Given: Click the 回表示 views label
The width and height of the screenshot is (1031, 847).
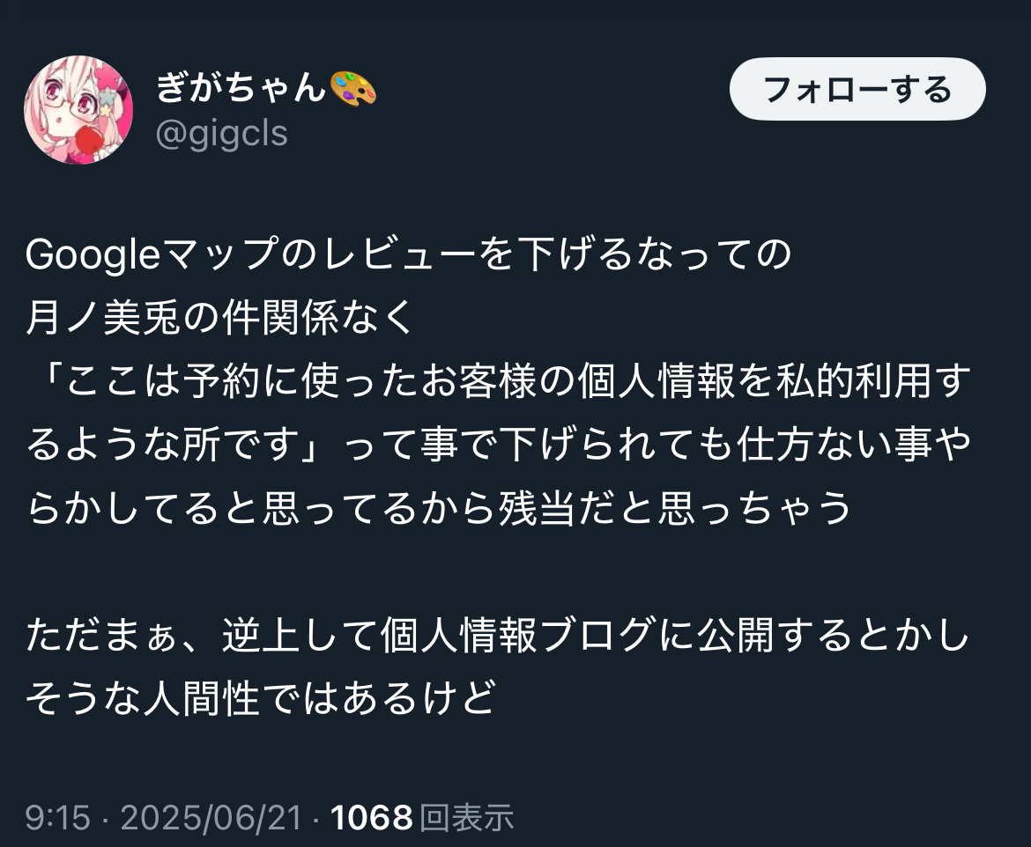Looking at the screenshot, I should point(466,818).
